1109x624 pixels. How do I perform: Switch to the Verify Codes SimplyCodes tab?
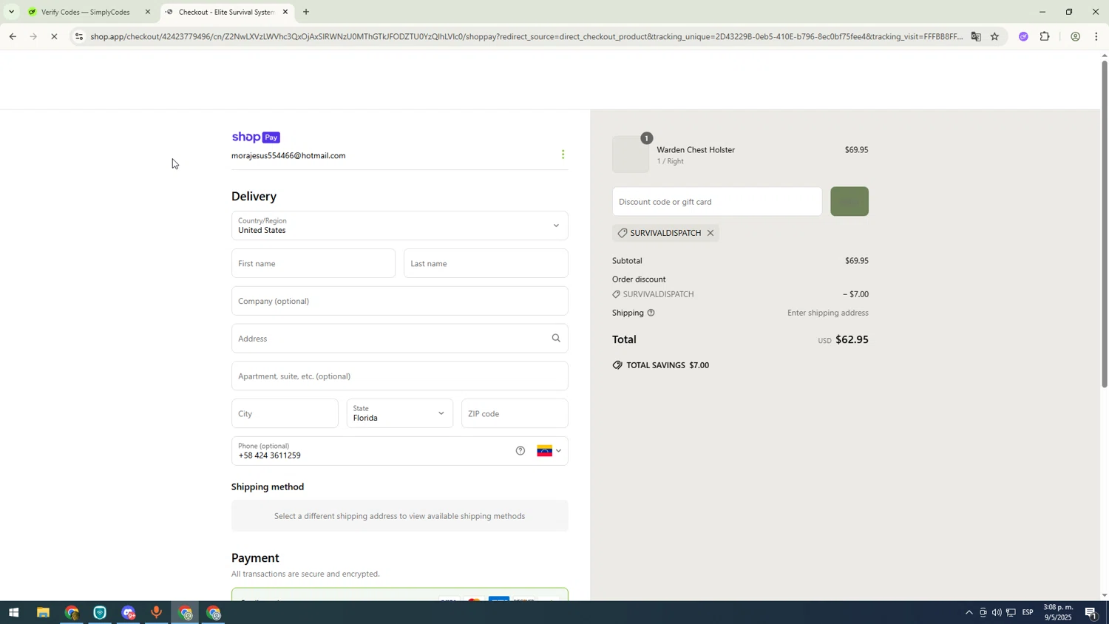coord(87,12)
